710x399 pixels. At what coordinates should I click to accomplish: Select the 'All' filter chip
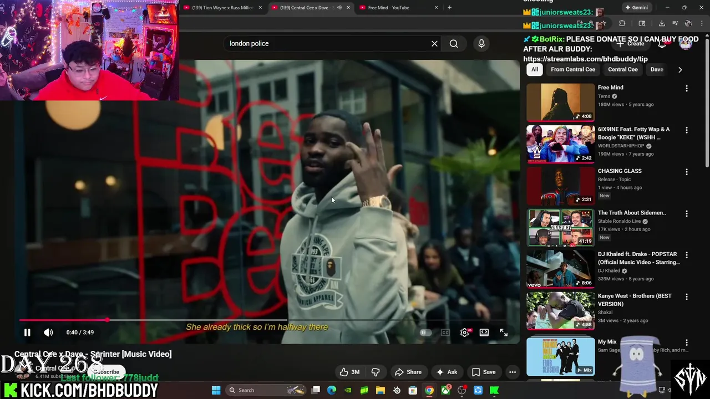coord(534,69)
